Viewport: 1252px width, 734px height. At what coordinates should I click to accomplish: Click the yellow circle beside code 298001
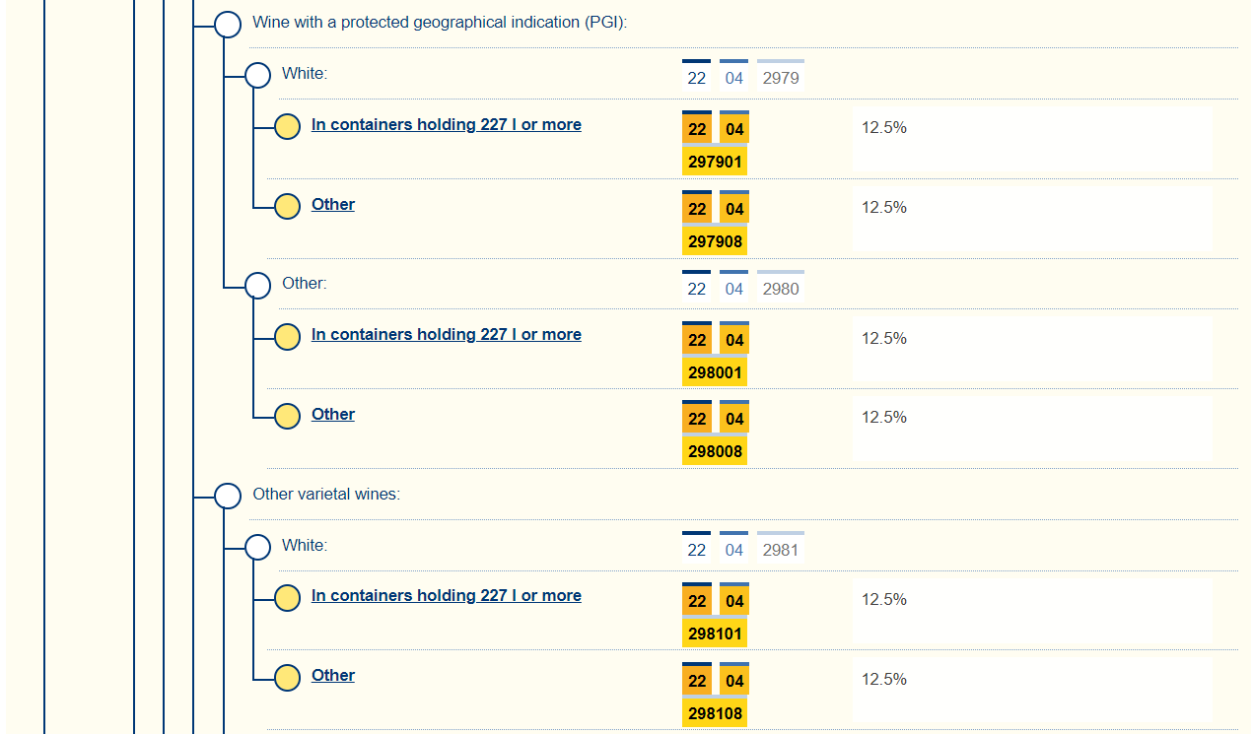(x=287, y=337)
